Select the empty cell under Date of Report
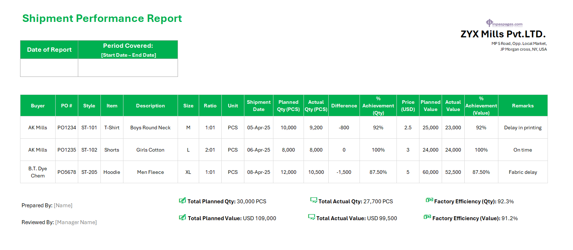The height and width of the screenshot is (250, 573). point(49,68)
